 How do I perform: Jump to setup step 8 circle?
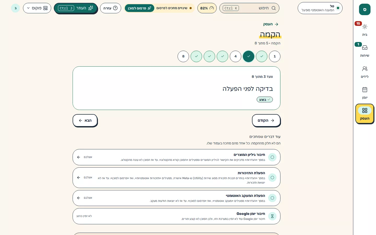pos(183,56)
